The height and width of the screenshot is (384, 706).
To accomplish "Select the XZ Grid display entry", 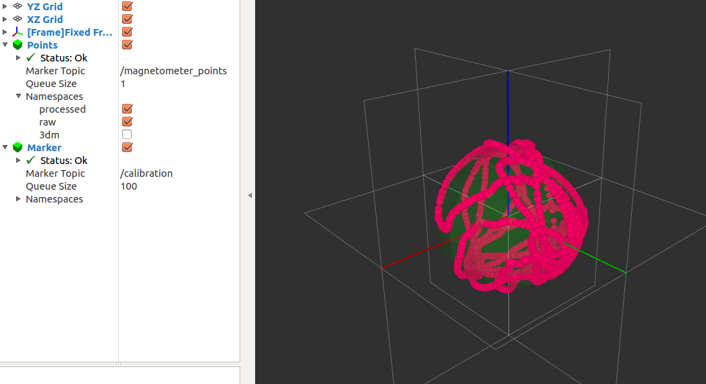I will pos(45,20).
